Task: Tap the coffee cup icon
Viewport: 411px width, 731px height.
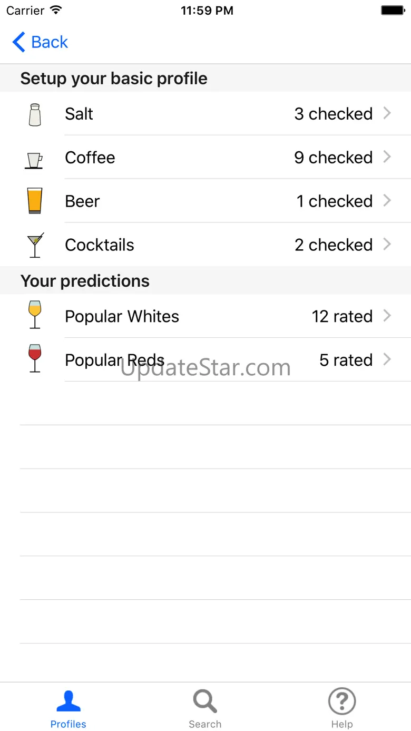Action: tap(34, 159)
